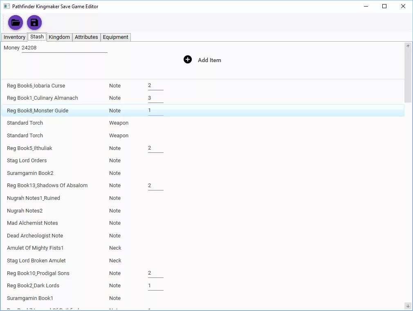Select the Stag Lord Broken Amulet item
The height and width of the screenshot is (311, 413).
(x=203, y=261)
